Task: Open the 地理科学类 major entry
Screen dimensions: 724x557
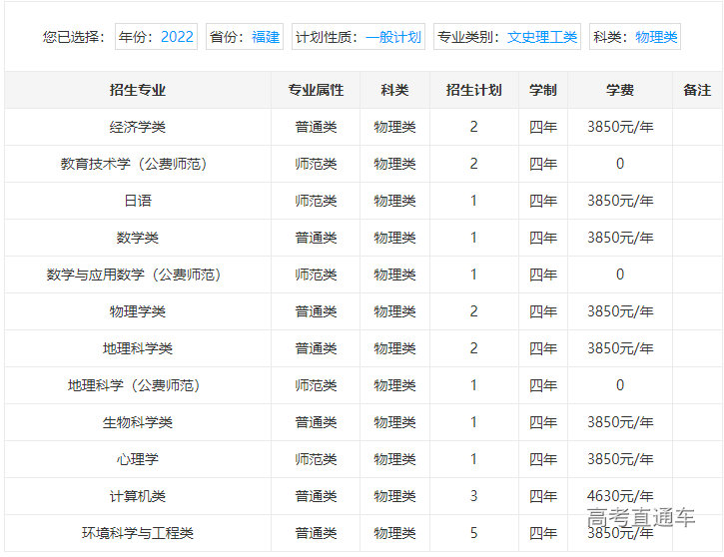Action: tap(138, 348)
